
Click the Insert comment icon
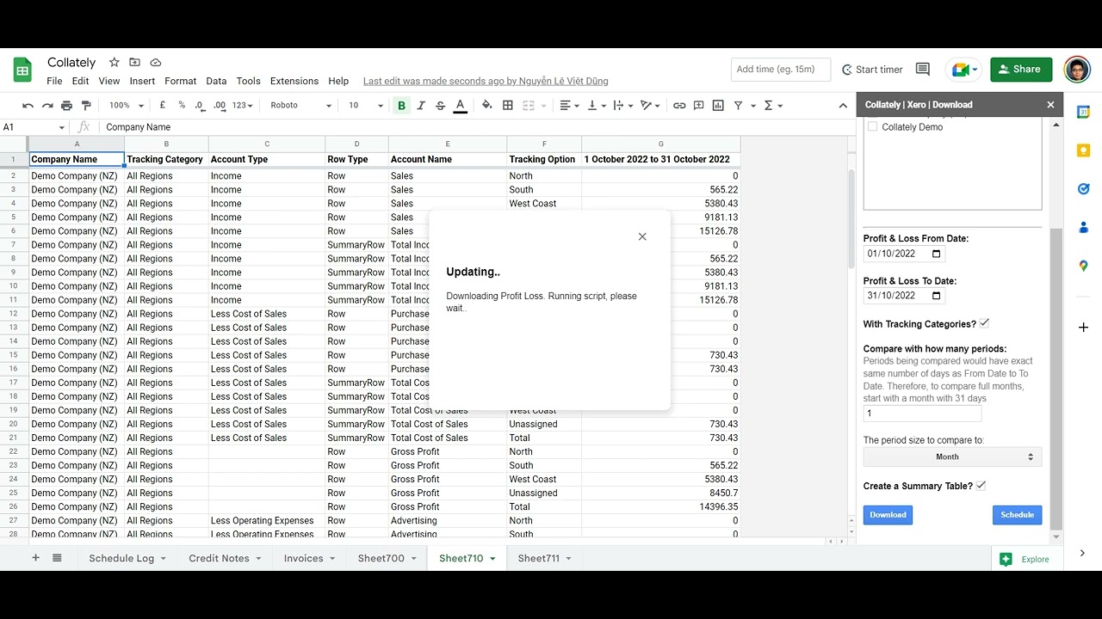point(699,105)
